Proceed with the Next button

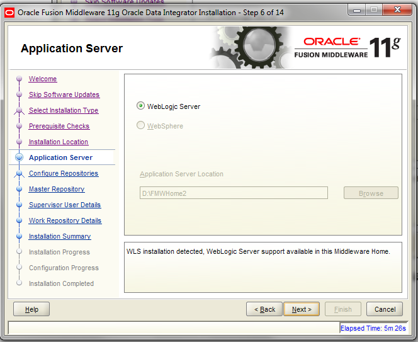pyautogui.click(x=302, y=309)
